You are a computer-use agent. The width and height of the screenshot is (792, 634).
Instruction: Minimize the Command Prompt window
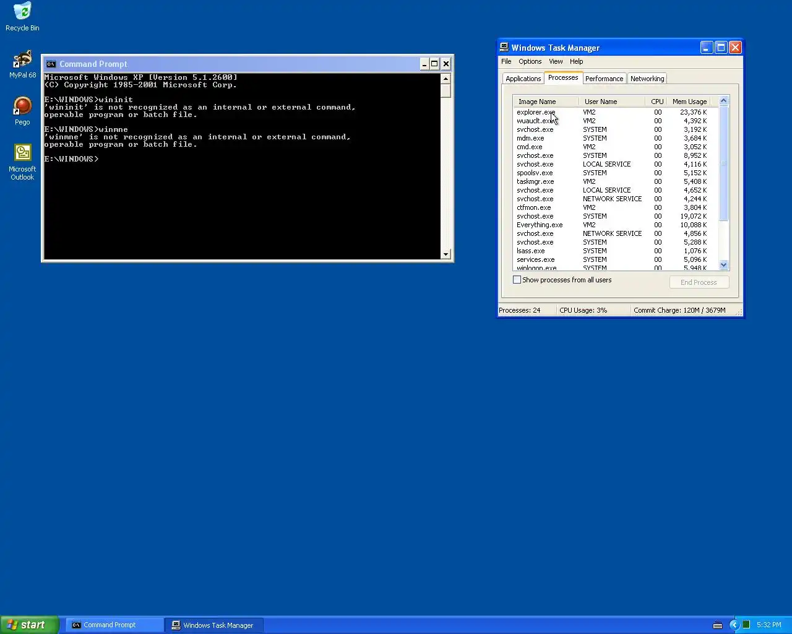click(424, 64)
